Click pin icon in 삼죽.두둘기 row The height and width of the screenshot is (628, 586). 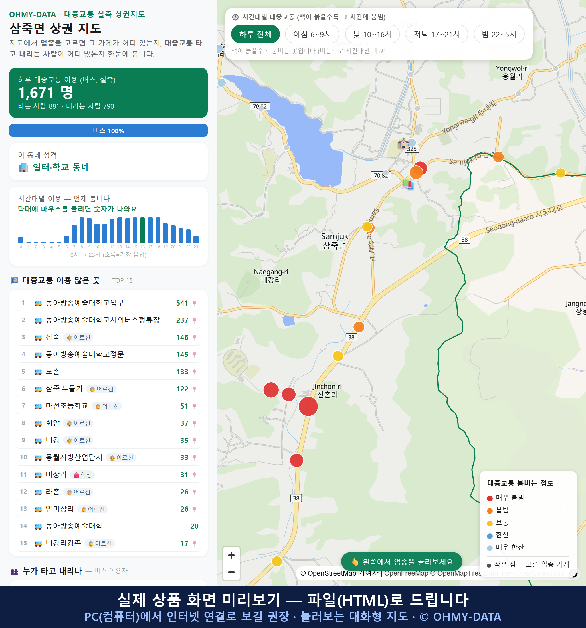tap(195, 389)
